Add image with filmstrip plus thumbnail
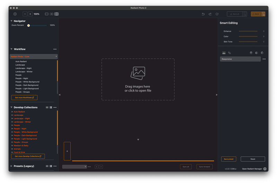277x183 pixels. [x=67, y=151]
